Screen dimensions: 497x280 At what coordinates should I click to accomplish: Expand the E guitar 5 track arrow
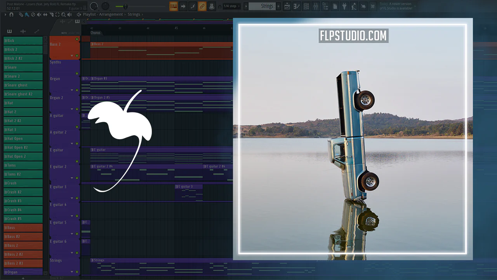tap(72, 234)
